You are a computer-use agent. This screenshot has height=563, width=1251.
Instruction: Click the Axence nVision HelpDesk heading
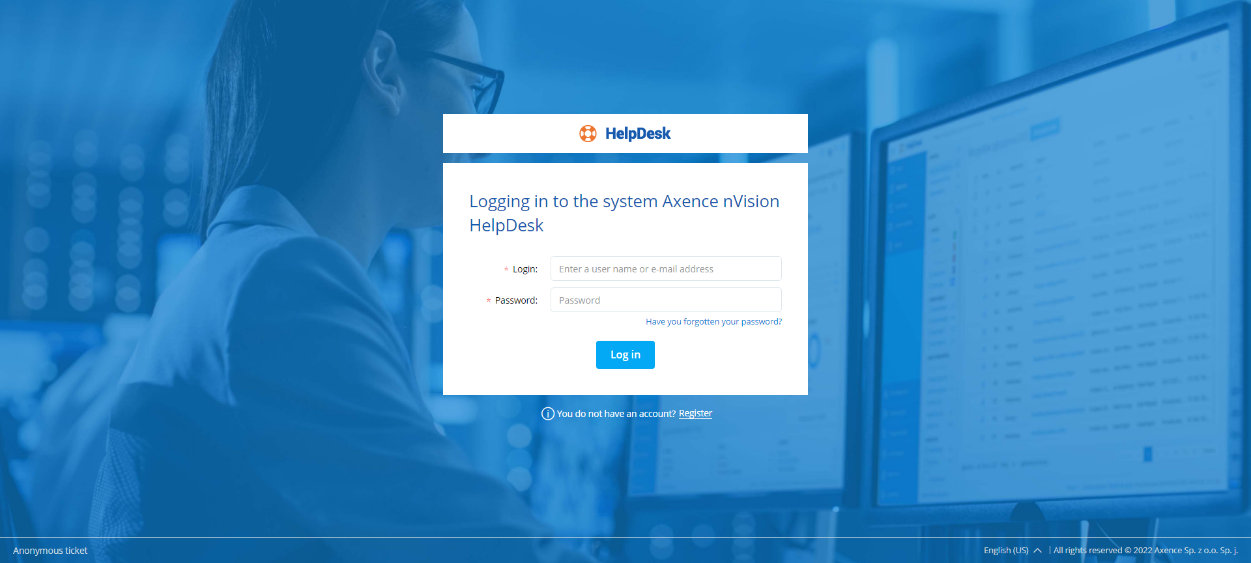624,213
